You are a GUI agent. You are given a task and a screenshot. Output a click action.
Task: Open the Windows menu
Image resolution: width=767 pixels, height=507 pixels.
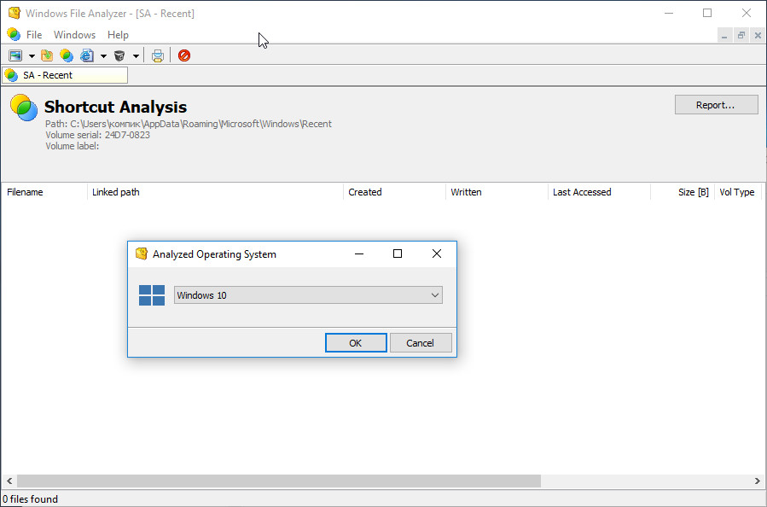click(x=74, y=35)
